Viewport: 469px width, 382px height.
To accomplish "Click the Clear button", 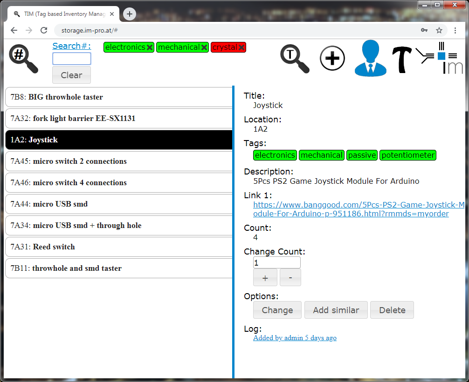I will click(71, 75).
